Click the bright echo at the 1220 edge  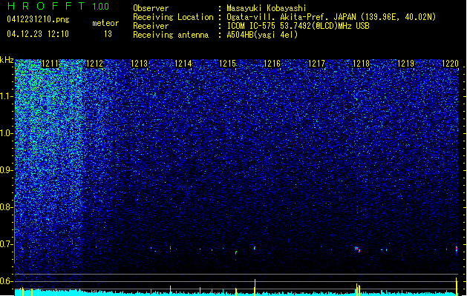[x=457, y=249]
